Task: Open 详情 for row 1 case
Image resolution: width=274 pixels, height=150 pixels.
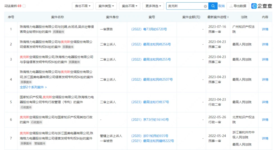Action: pos(265,29)
